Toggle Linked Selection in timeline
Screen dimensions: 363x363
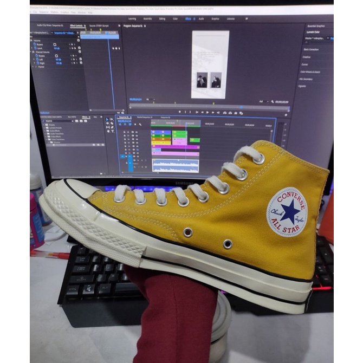(x=130, y=124)
